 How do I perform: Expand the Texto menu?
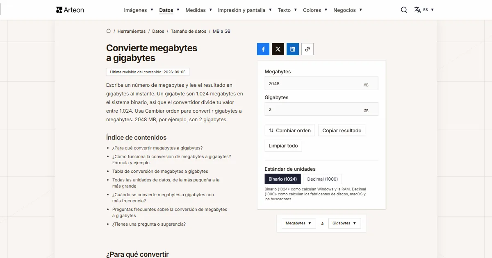coord(287,10)
